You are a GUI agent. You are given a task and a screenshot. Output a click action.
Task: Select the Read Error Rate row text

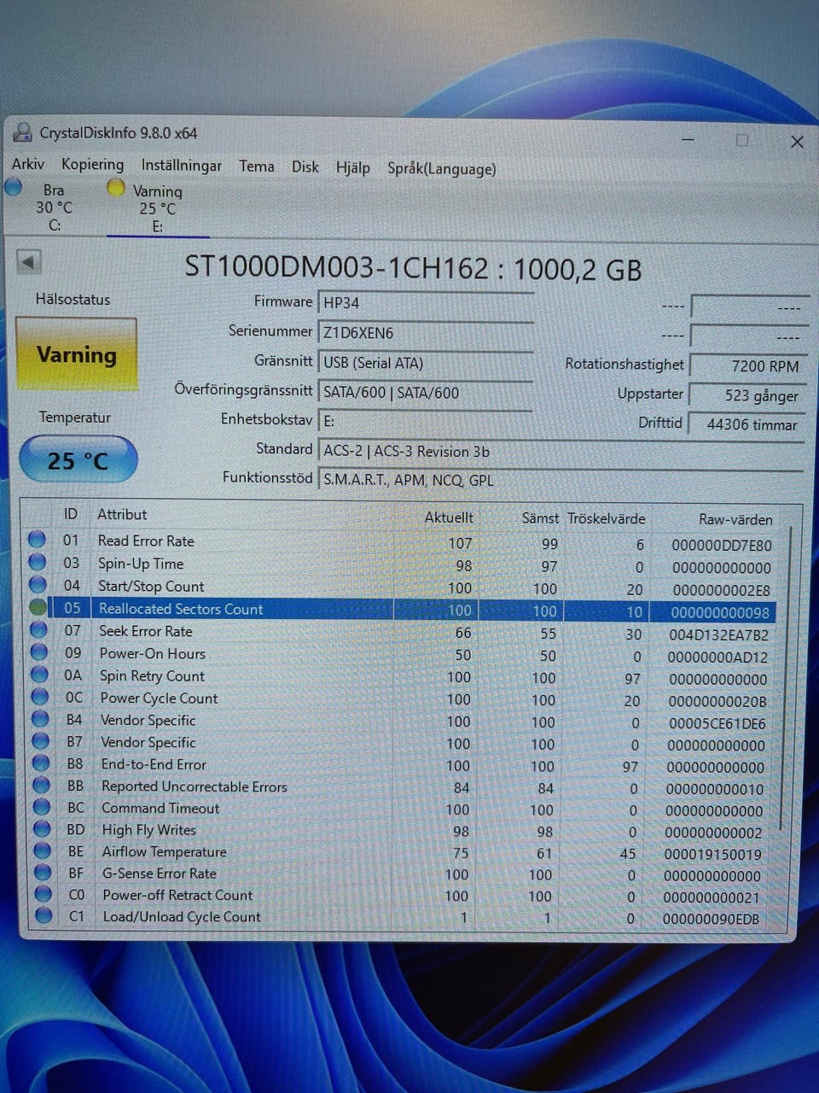coord(146,541)
